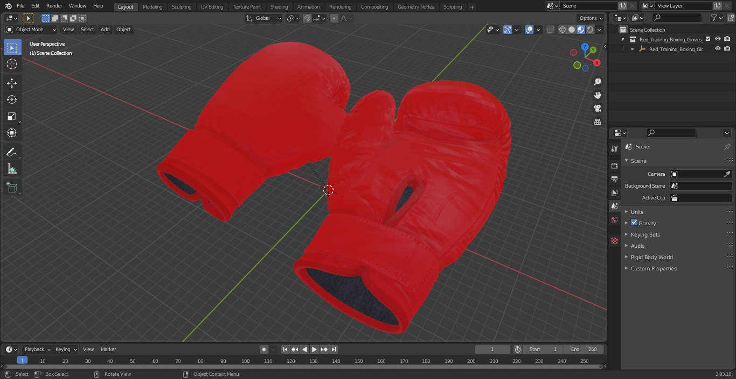
Task: Toggle X-ray display
Action: coord(550,30)
